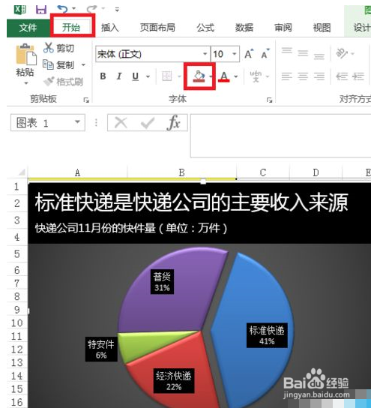
Task: Click 格式刷 format painter
Action: tap(63, 82)
